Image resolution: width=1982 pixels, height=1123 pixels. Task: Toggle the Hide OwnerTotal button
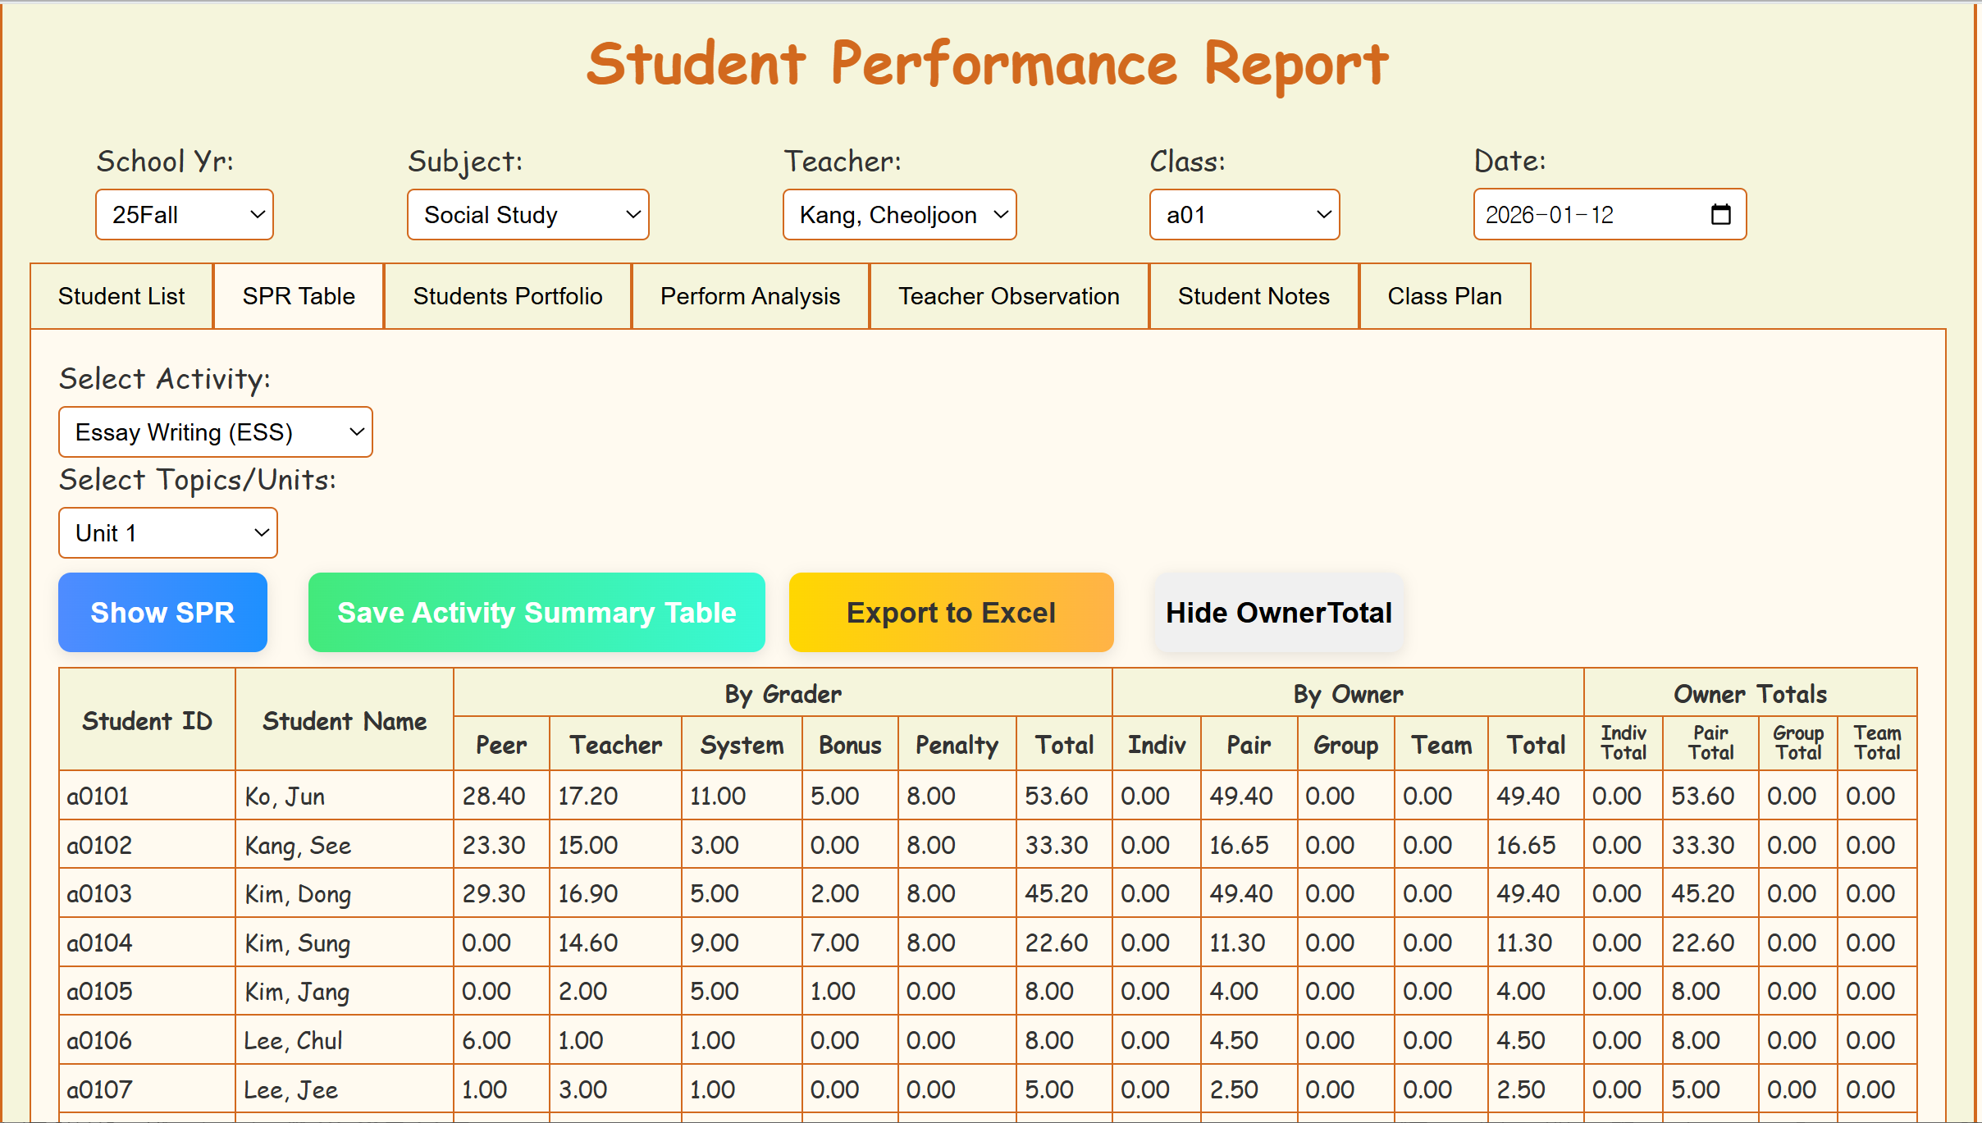1278,613
